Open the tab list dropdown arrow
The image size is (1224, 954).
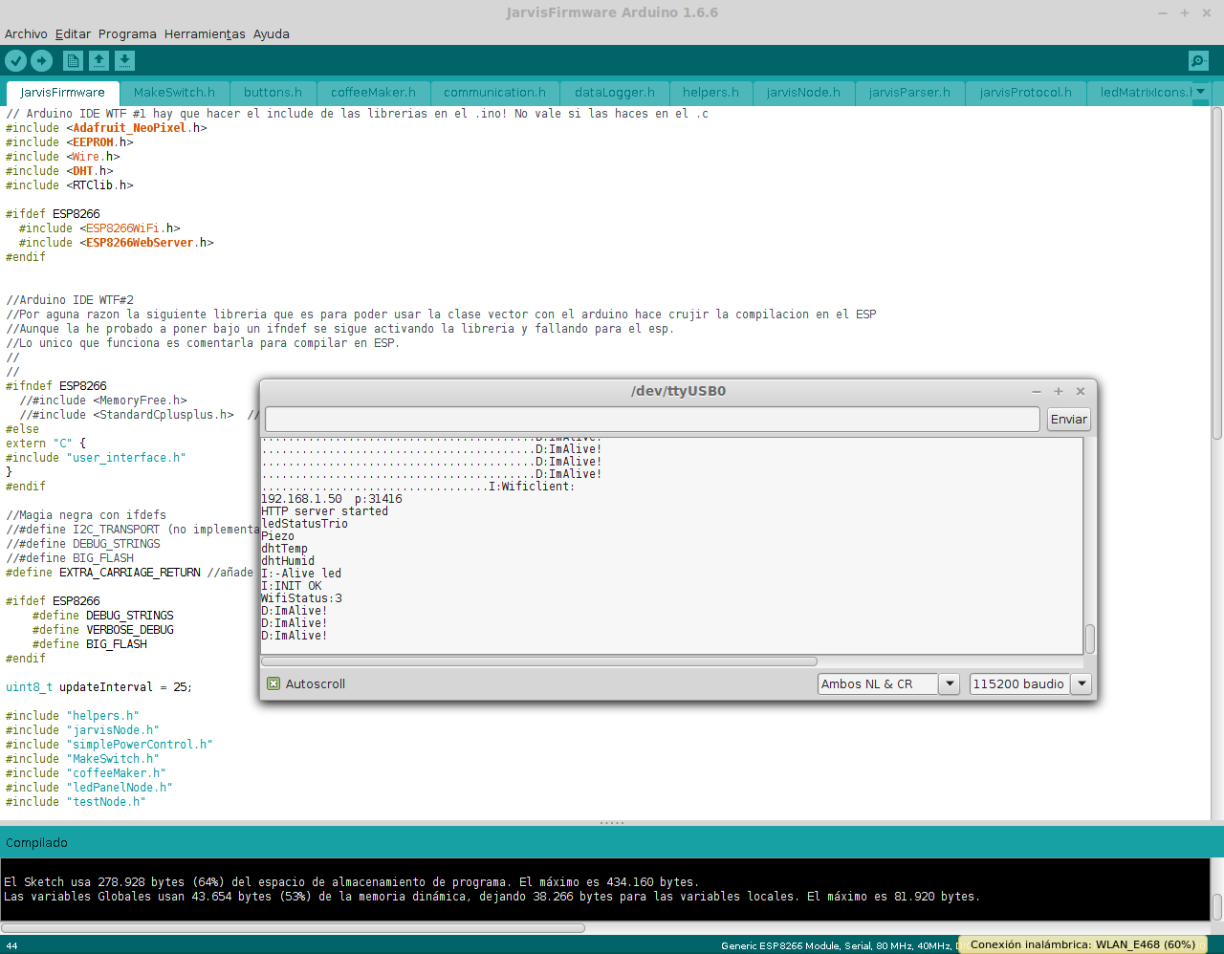click(x=1202, y=92)
